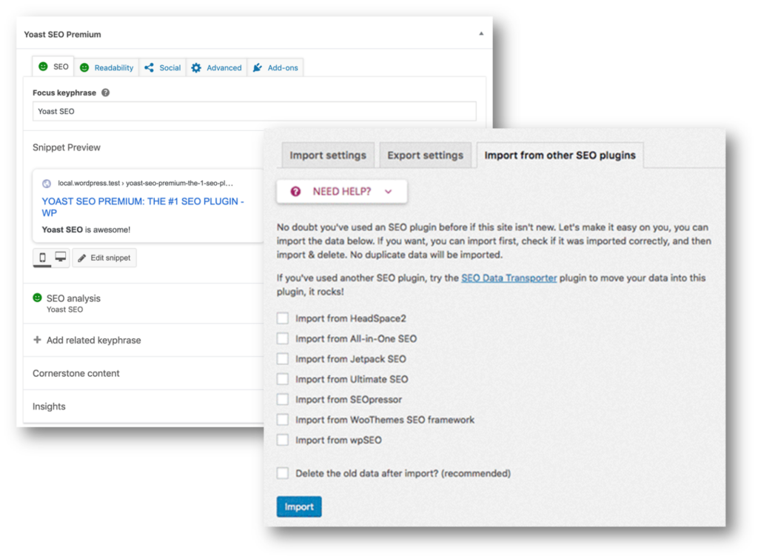The width and height of the screenshot is (758, 559).
Task: Tick the Import from wpSEO checkbox
Action: (282, 440)
